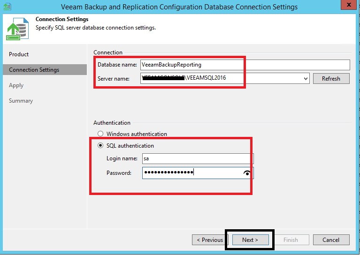Click the 'Login name:' label
Image resolution: width=360 pixels, height=255 pixels.
click(122, 158)
